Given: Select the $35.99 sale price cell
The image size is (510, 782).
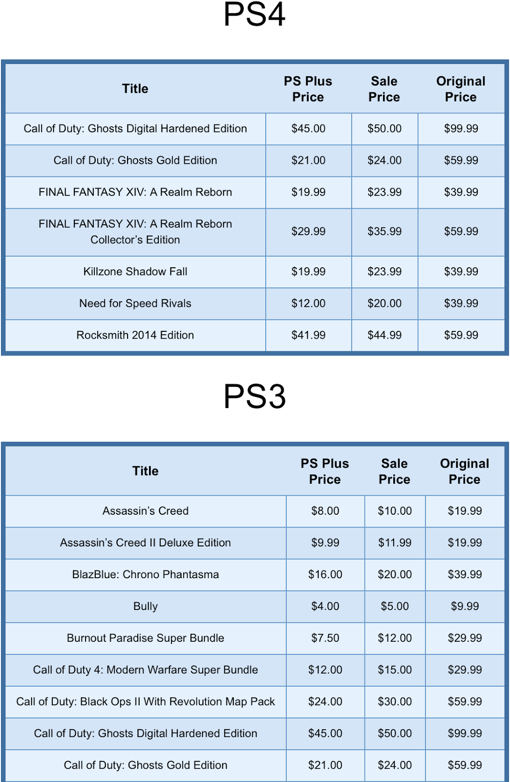Looking at the screenshot, I should point(384,232).
